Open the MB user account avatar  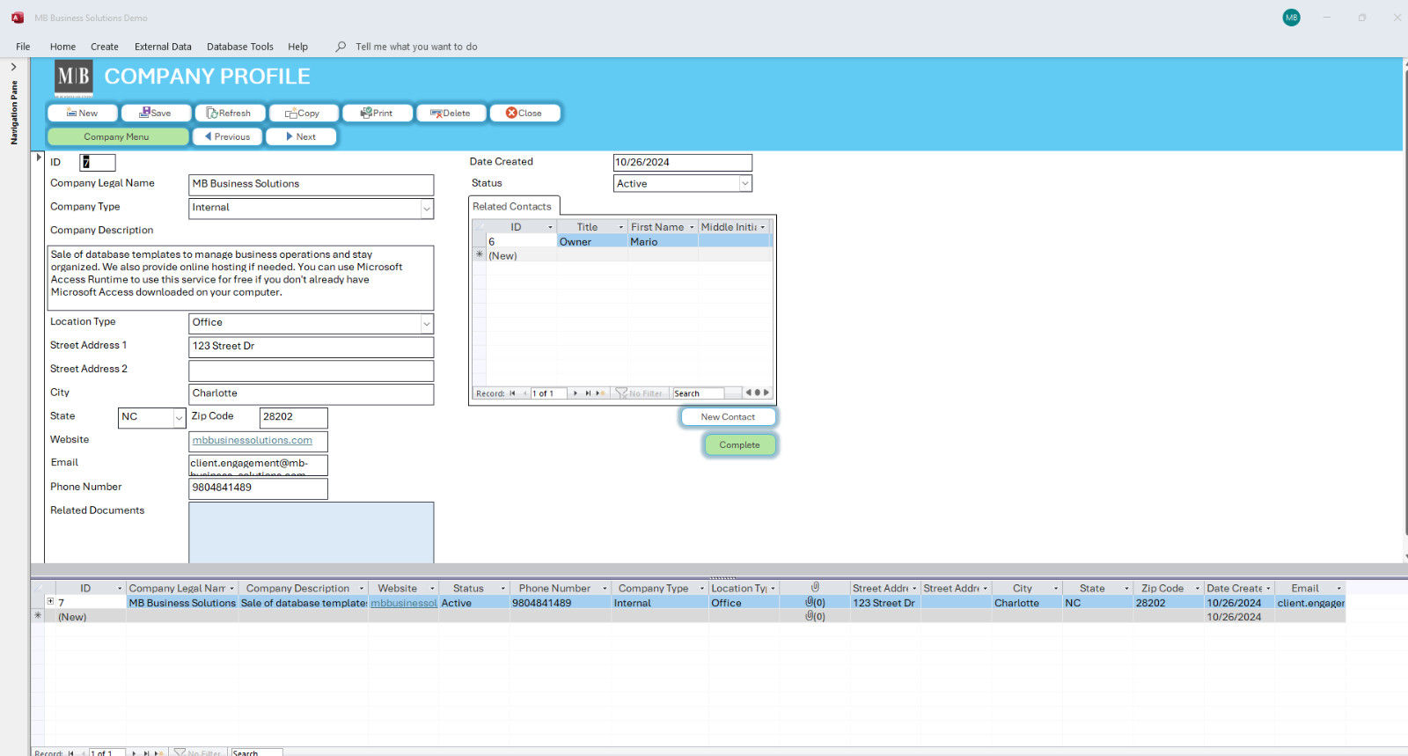click(x=1291, y=18)
